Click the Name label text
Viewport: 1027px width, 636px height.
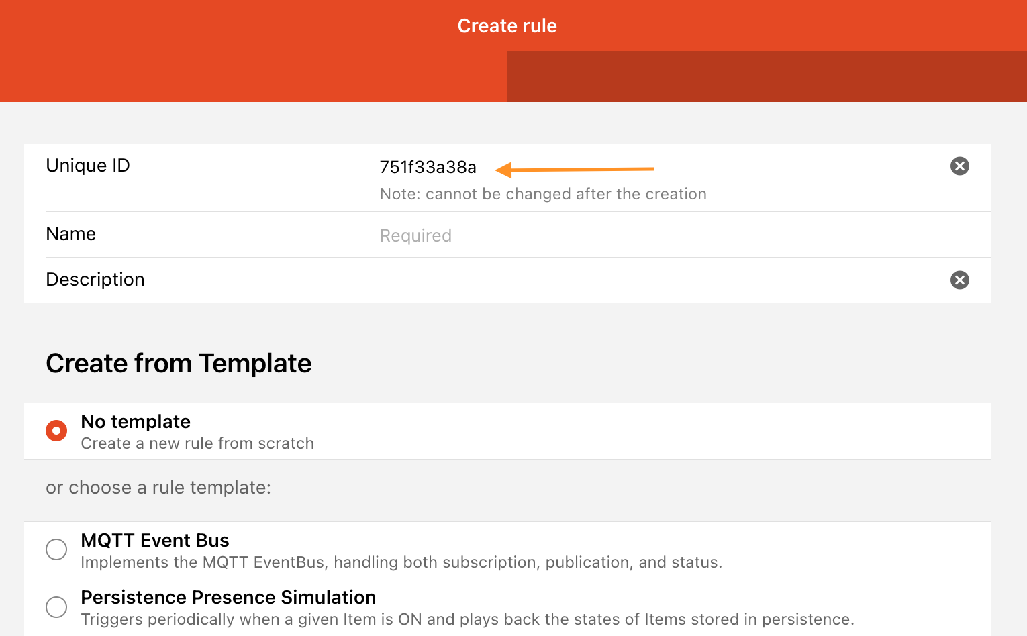pyautogui.click(x=71, y=234)
